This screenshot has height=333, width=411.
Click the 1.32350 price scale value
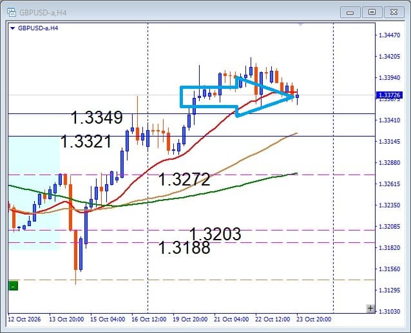[390, 205]
